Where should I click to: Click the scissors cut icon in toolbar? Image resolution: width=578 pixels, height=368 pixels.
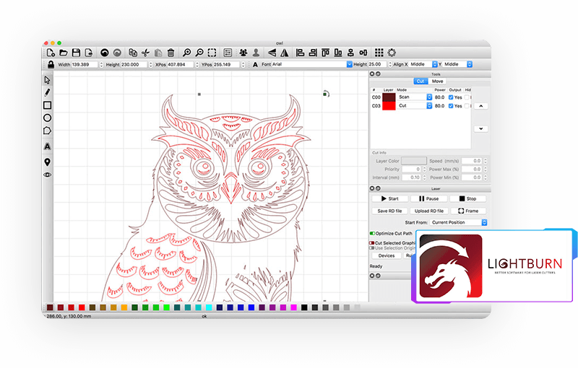click(x=145, y=53)
